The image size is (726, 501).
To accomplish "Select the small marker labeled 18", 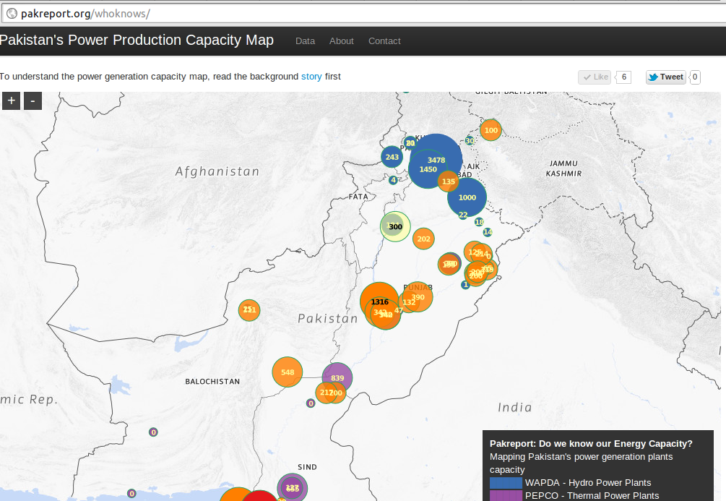I will tap(479, 222).
